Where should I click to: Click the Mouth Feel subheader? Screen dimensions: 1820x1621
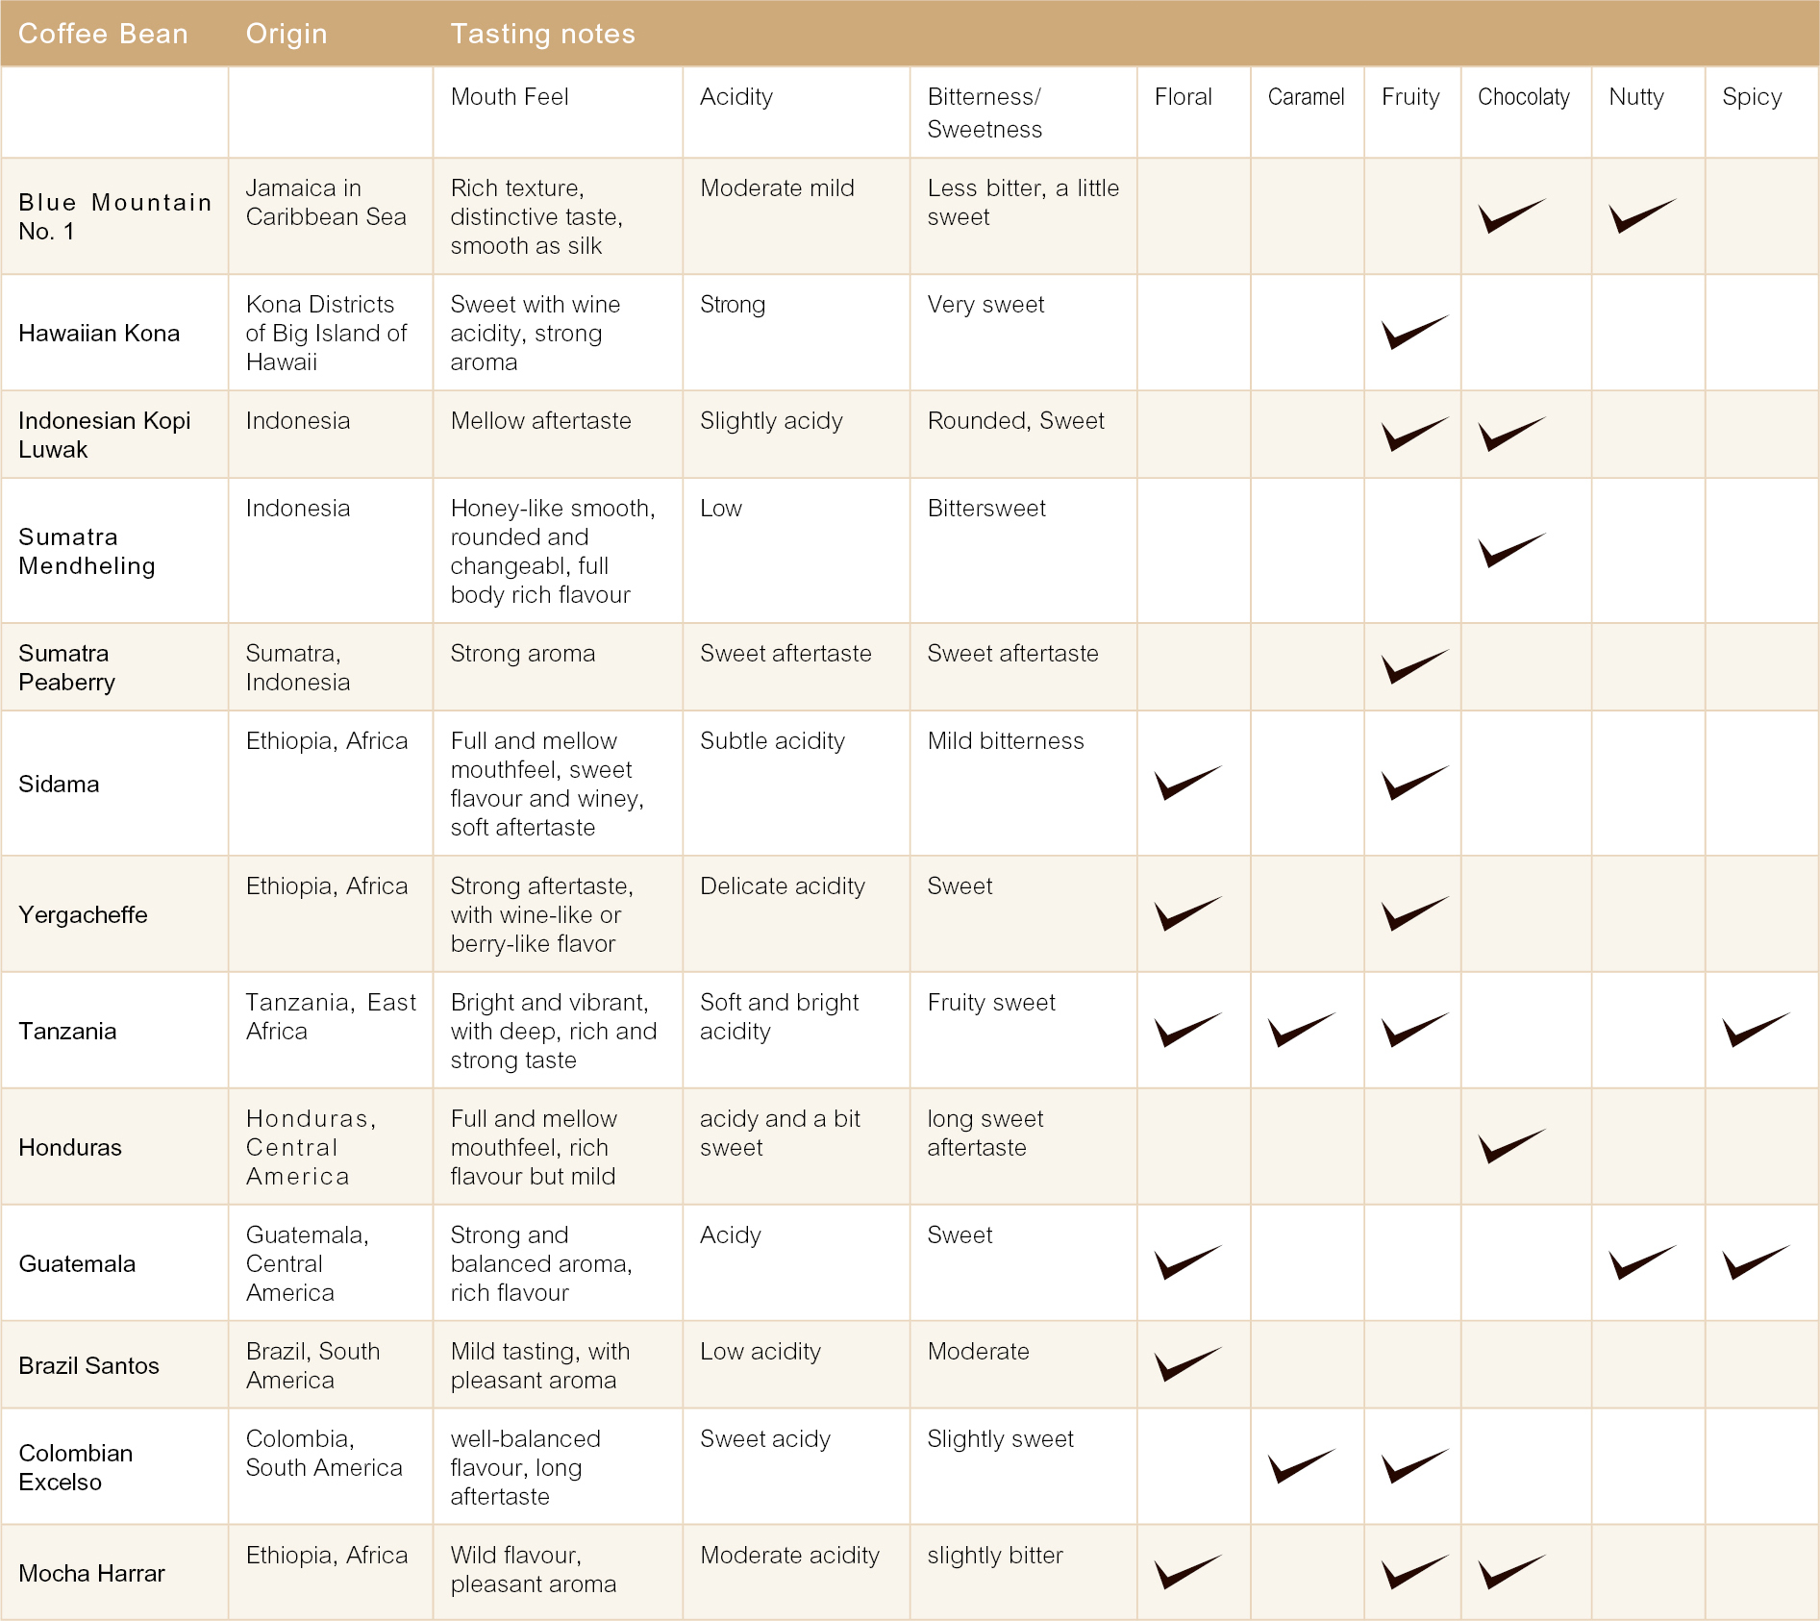[510, 97]
